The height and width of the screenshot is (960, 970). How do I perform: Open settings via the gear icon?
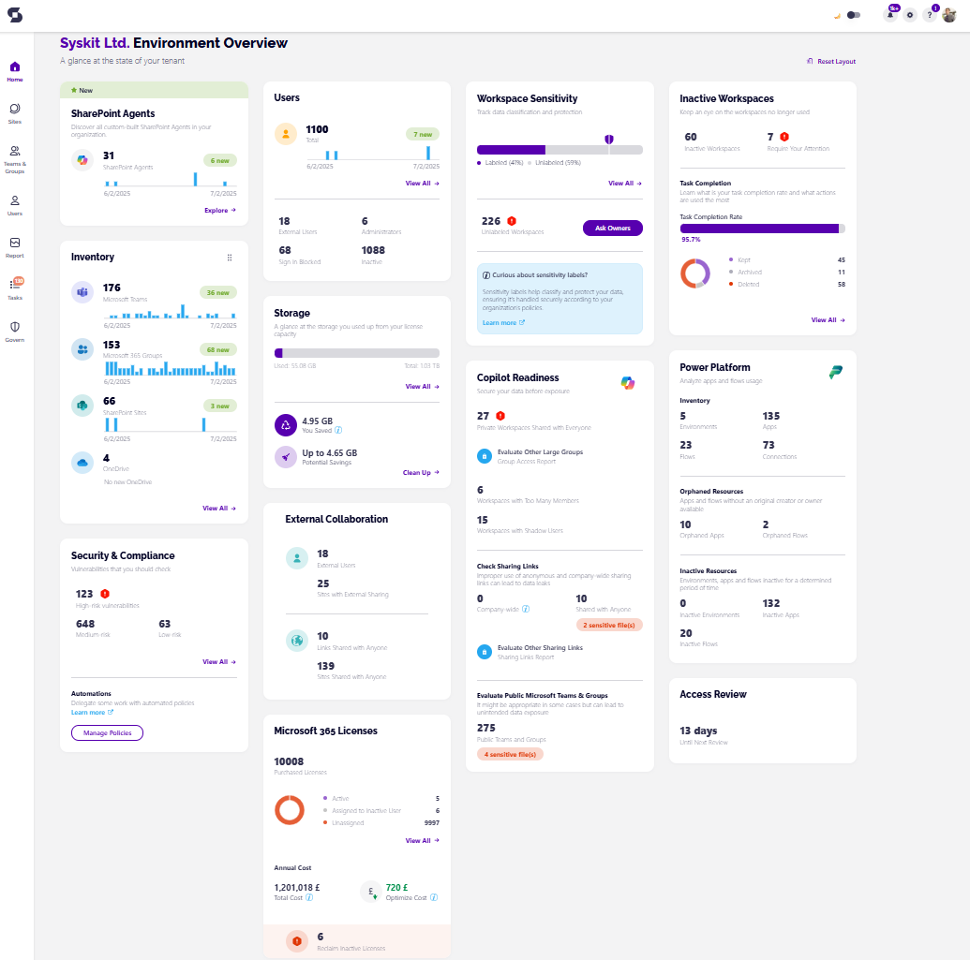[x=908, y=15]
